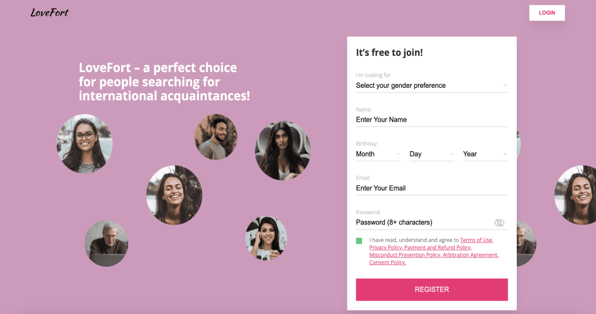Open the Year birthday dropdown

[x=485, y=154]
